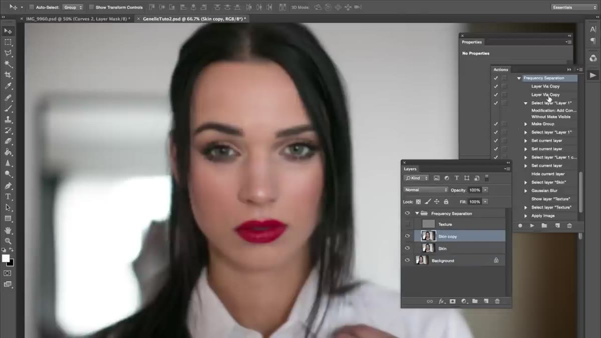Enable the Auto-Select checkbox
Image resolution: width=601 pixels, height=338 pixels.
click(32, 7)
